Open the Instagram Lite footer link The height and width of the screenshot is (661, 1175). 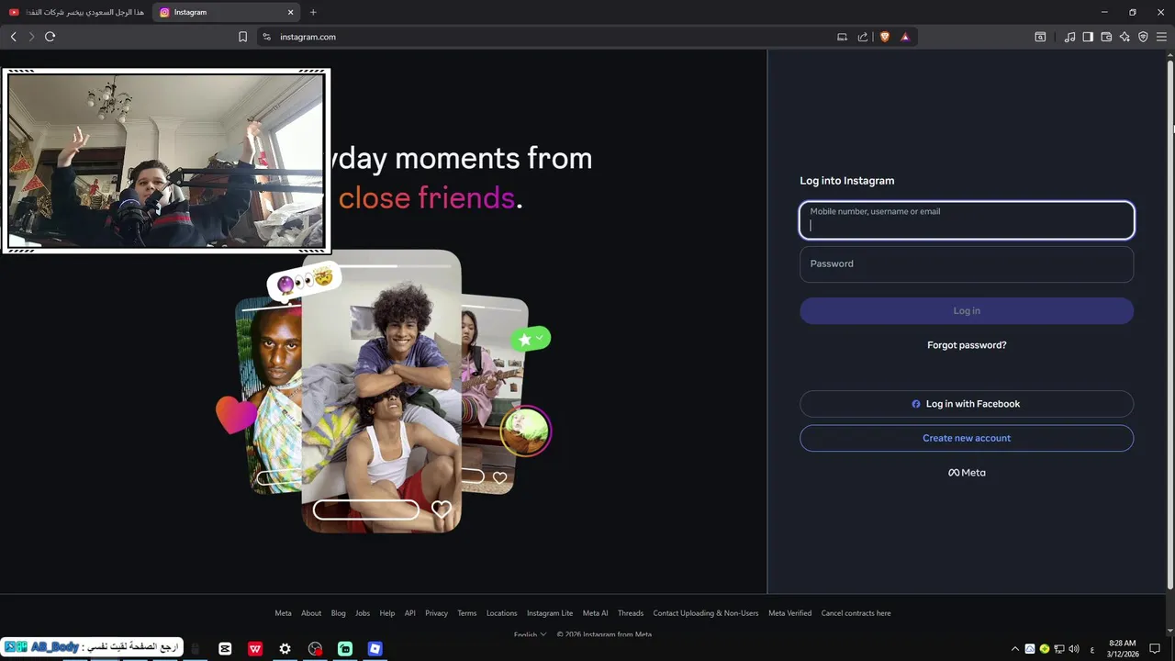(550, 613)
